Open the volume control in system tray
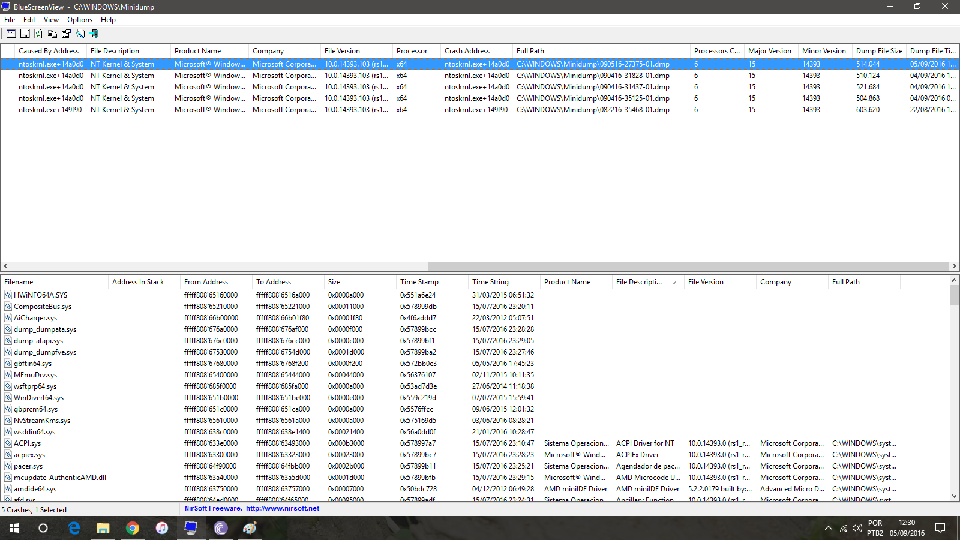 [857, 528]
